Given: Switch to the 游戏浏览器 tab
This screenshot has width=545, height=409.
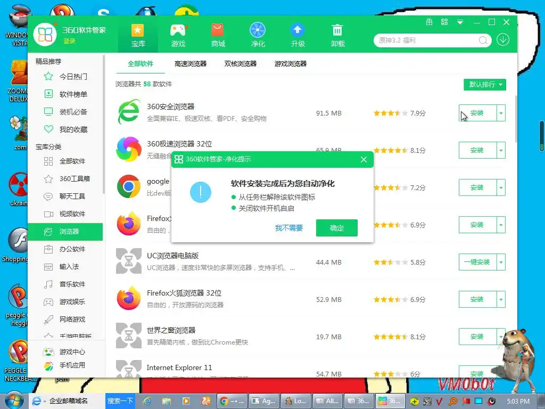Looking at the screenshot, I should click(291, 64).
